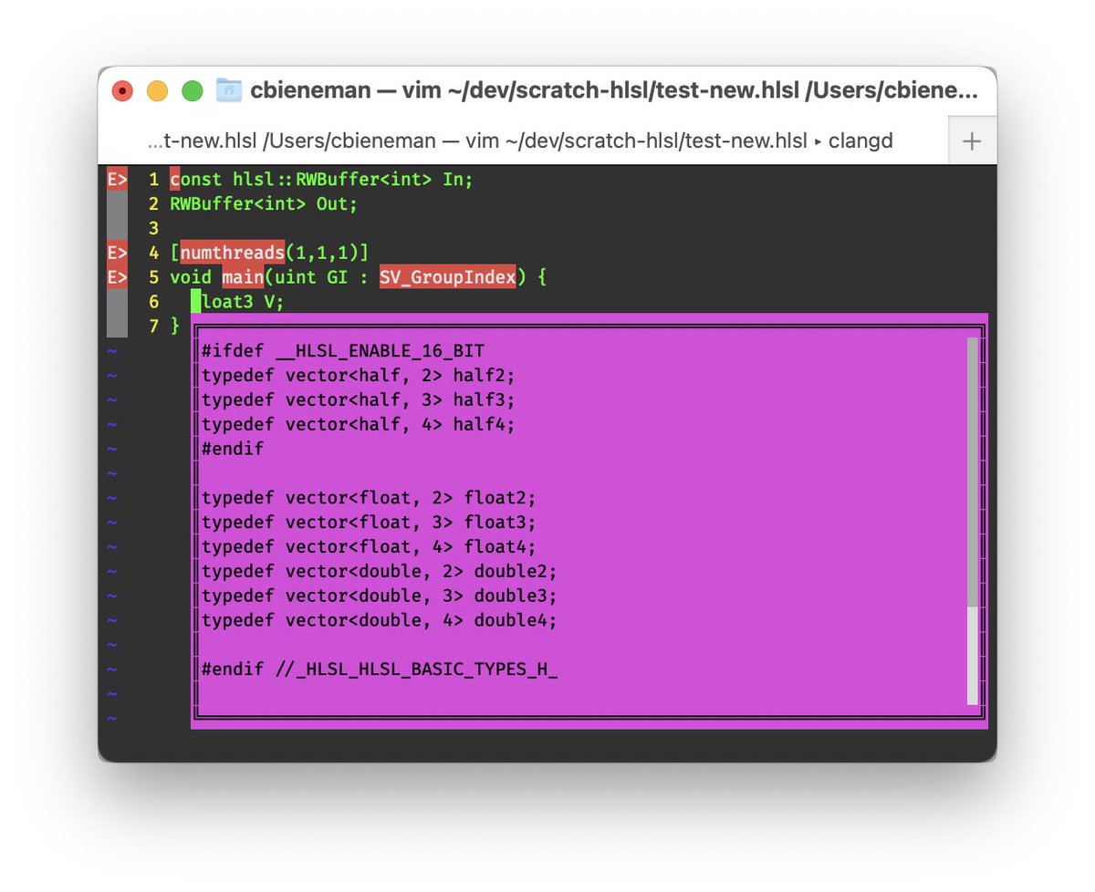Click the highlighted 'SV_GroupIndex' semantic
The image size is (1095, 892).
pyautogui.click(x=447, y=277)
